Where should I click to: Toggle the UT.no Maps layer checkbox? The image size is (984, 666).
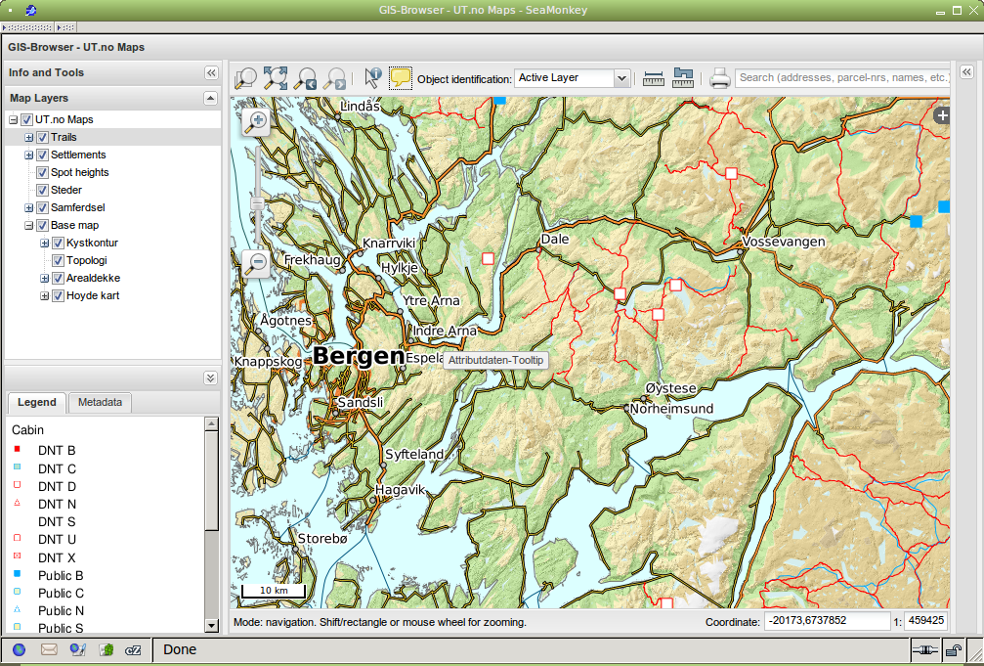[27, 119]
